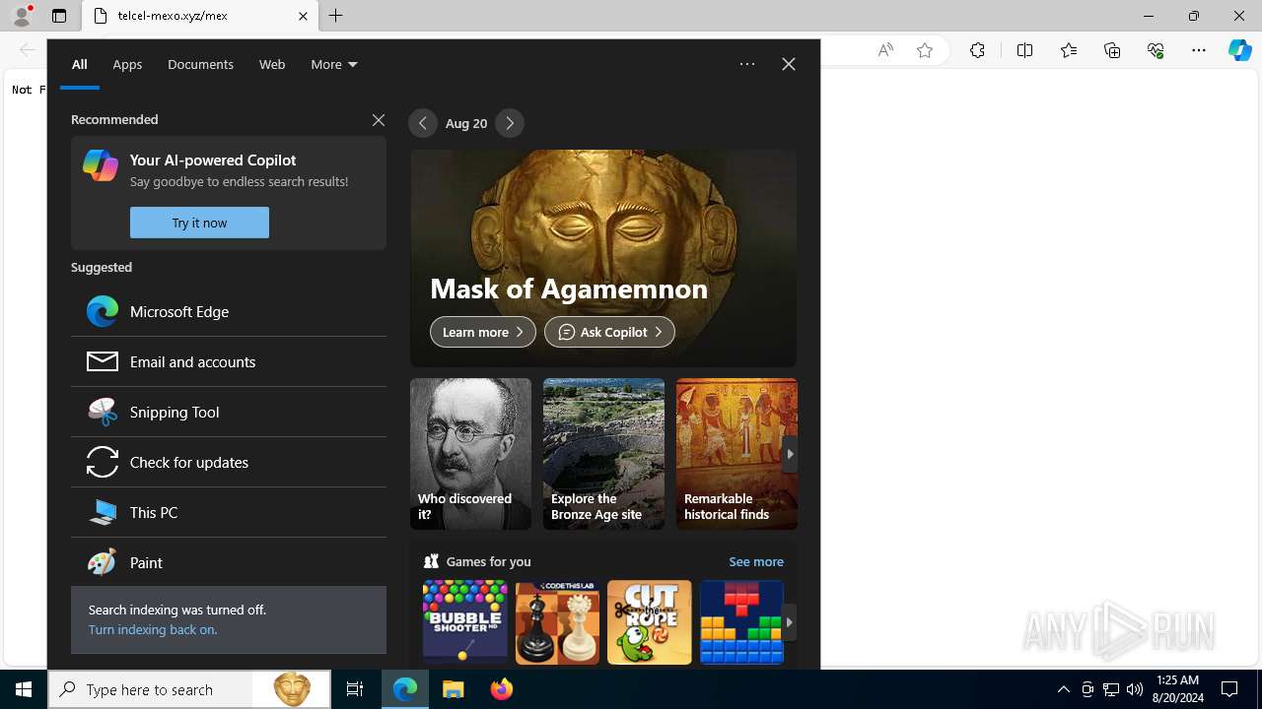Open Remarkable historical finds card
Viewport: 1262px width, 709px height.
(736, 454)
